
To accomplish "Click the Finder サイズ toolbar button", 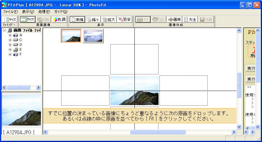I will click(9, 20).
